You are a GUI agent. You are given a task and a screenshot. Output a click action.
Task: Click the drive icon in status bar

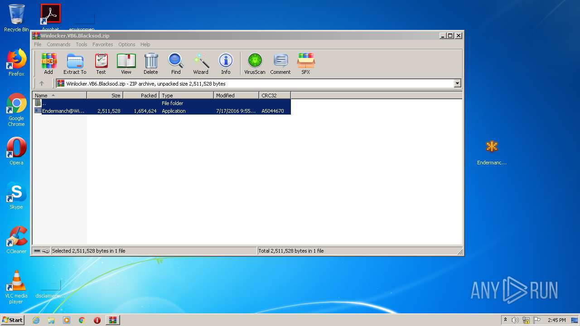pyautogui.click(x=37, y=250)
